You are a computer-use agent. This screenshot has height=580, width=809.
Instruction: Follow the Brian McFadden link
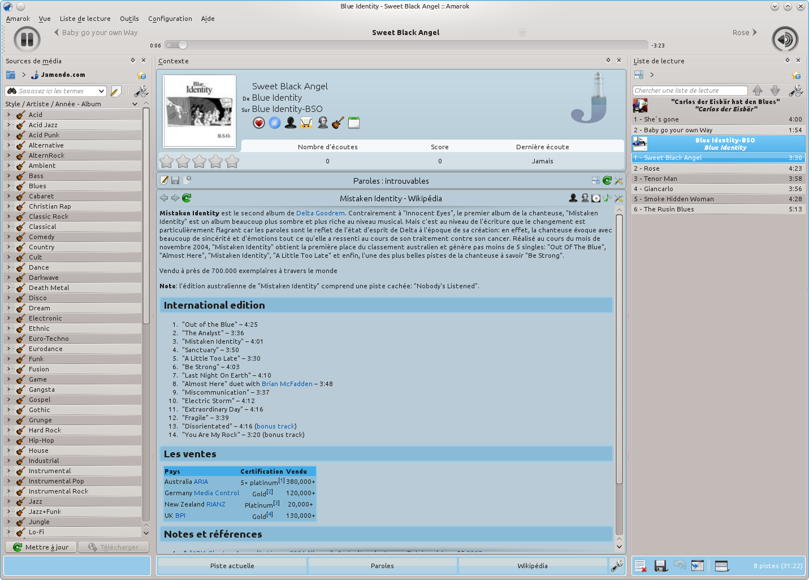[287, 384]
